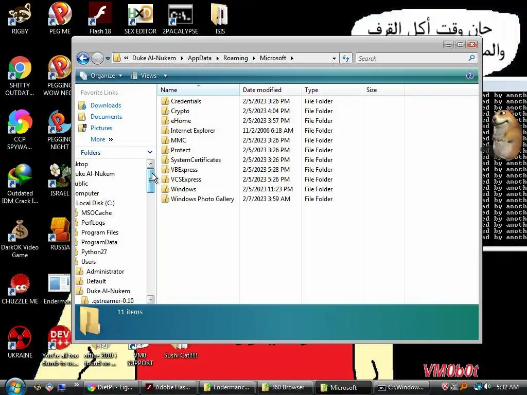Launch the Dev-C++ desktop shortcut
The height and width of the screenshot is (395, 527).
[60, 346]
